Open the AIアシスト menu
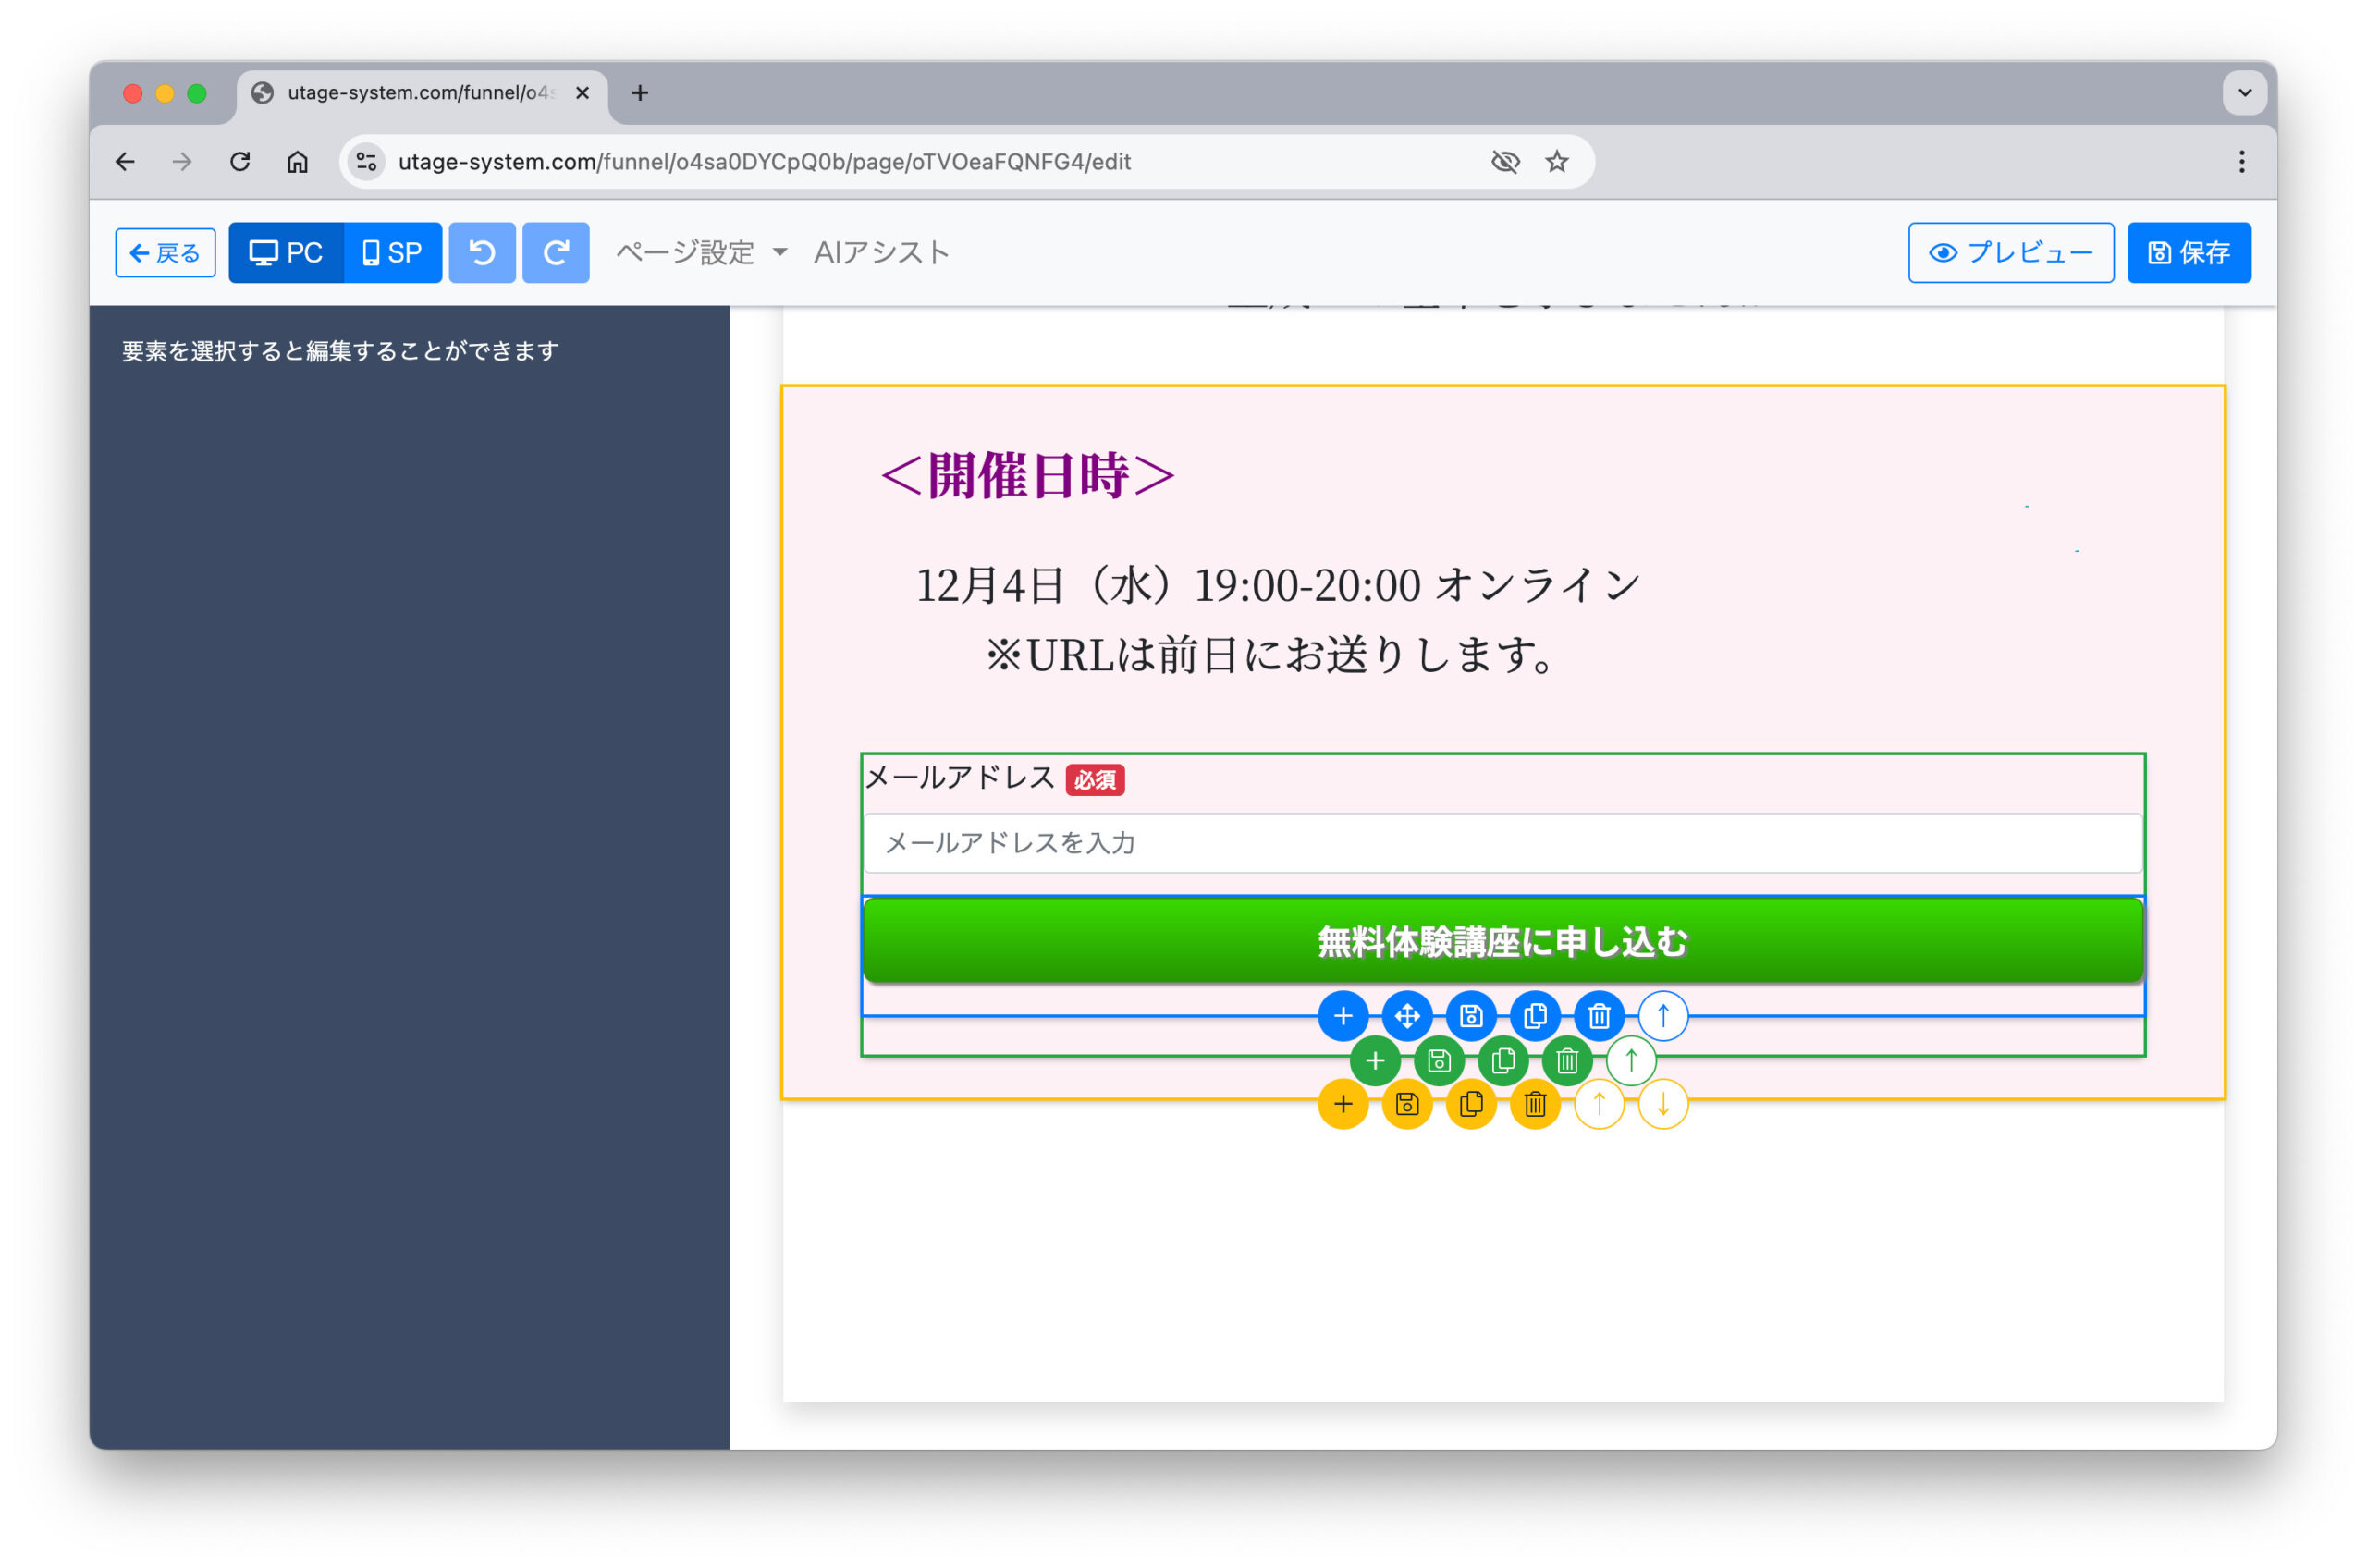 point(881,253)
